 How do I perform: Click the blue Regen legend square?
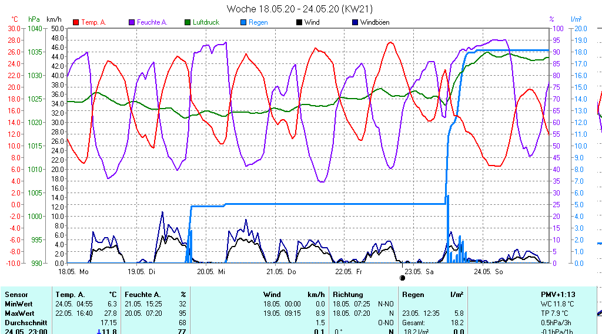coord(244,22)
